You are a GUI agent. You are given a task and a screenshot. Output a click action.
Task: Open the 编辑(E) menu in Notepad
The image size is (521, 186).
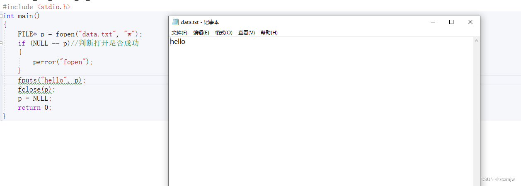coord(201,33)
